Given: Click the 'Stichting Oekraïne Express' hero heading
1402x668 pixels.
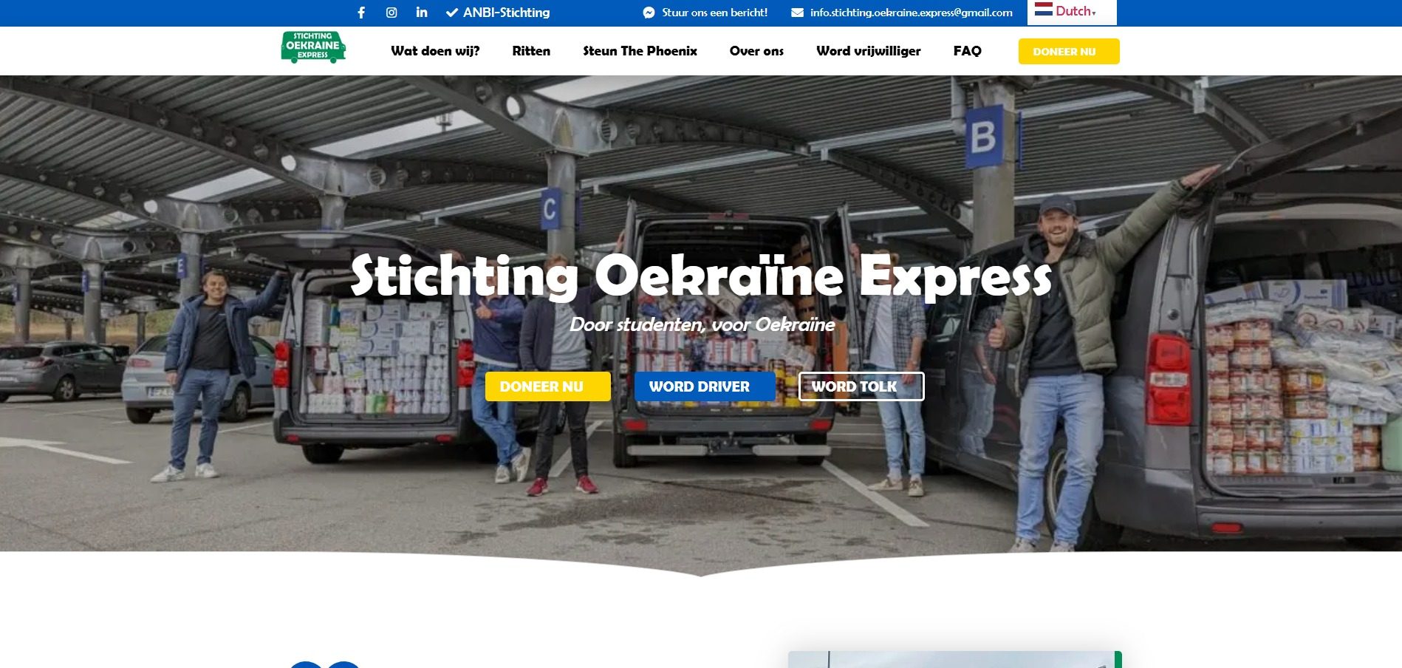Looking at the screenshot, I should (701, 276).
